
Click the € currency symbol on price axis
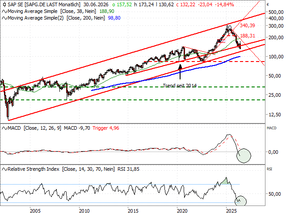[268, 5]
